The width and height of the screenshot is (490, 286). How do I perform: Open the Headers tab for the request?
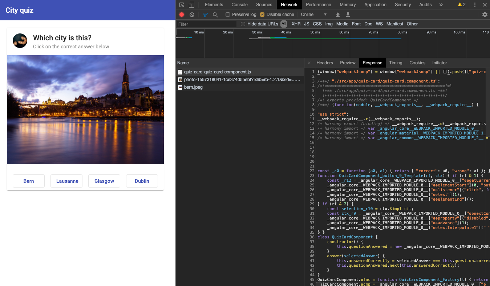coord(324,63)
